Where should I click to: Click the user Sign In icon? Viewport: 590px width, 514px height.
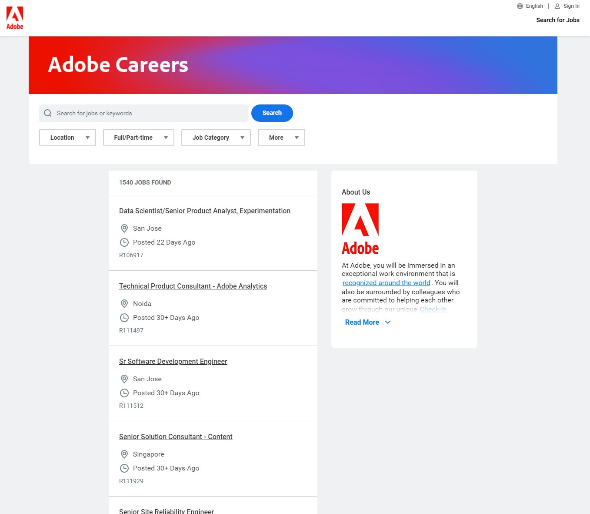557,6
